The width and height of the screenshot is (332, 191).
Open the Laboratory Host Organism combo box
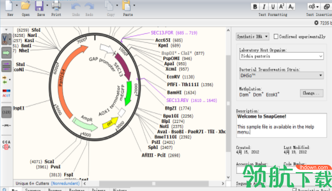click(x=281, y=56)
